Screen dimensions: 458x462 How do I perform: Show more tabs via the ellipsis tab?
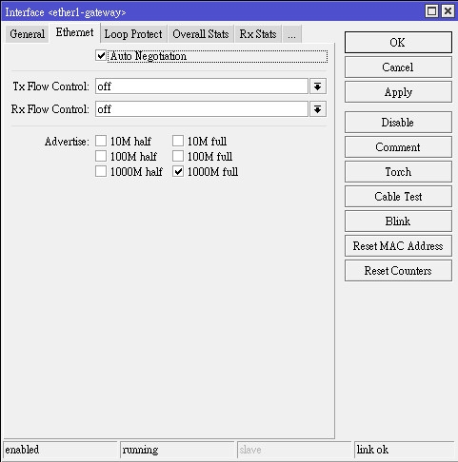click(x=291, y=34)
